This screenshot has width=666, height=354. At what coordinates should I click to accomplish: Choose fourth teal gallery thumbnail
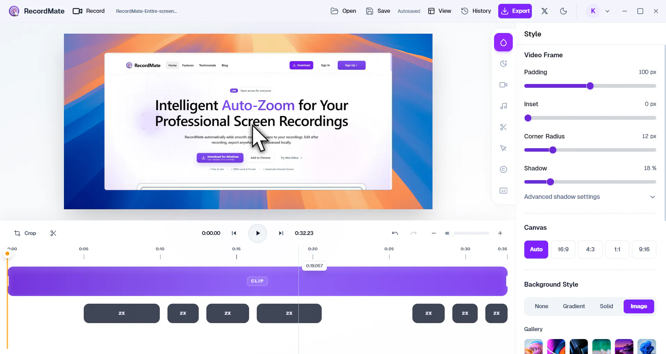click(601, 346)
